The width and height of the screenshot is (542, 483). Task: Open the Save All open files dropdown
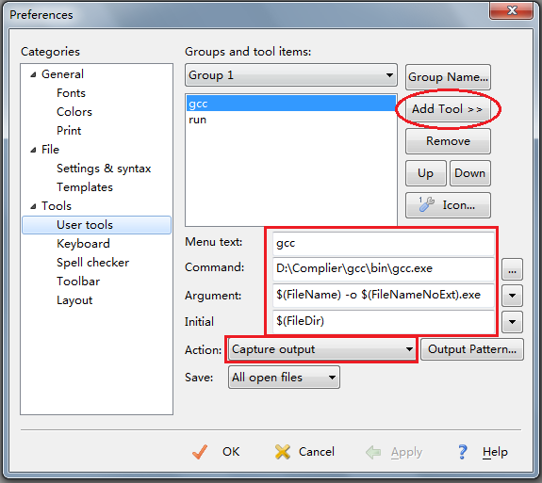284,378
